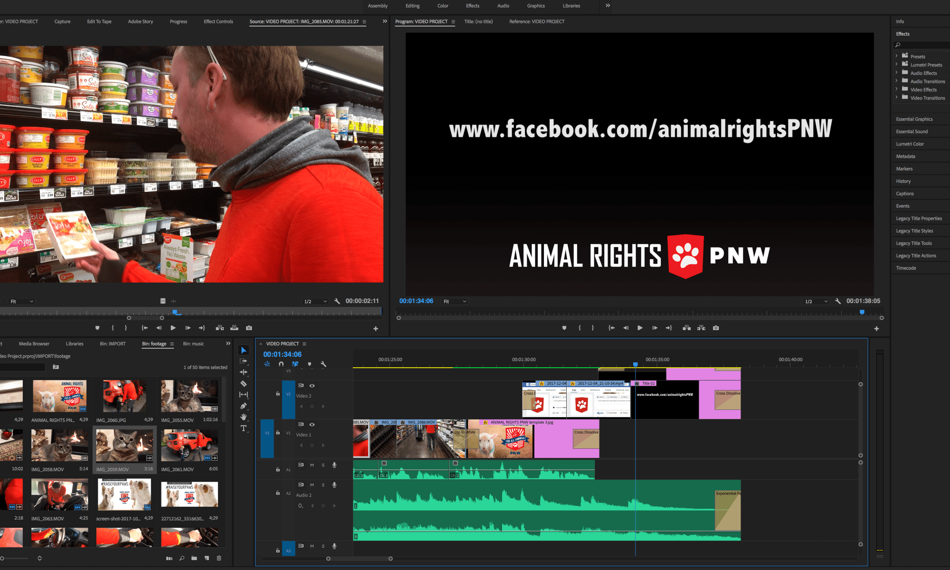
Task: Delete selected bin item with trash icon
Action: [x=219, y=558]
